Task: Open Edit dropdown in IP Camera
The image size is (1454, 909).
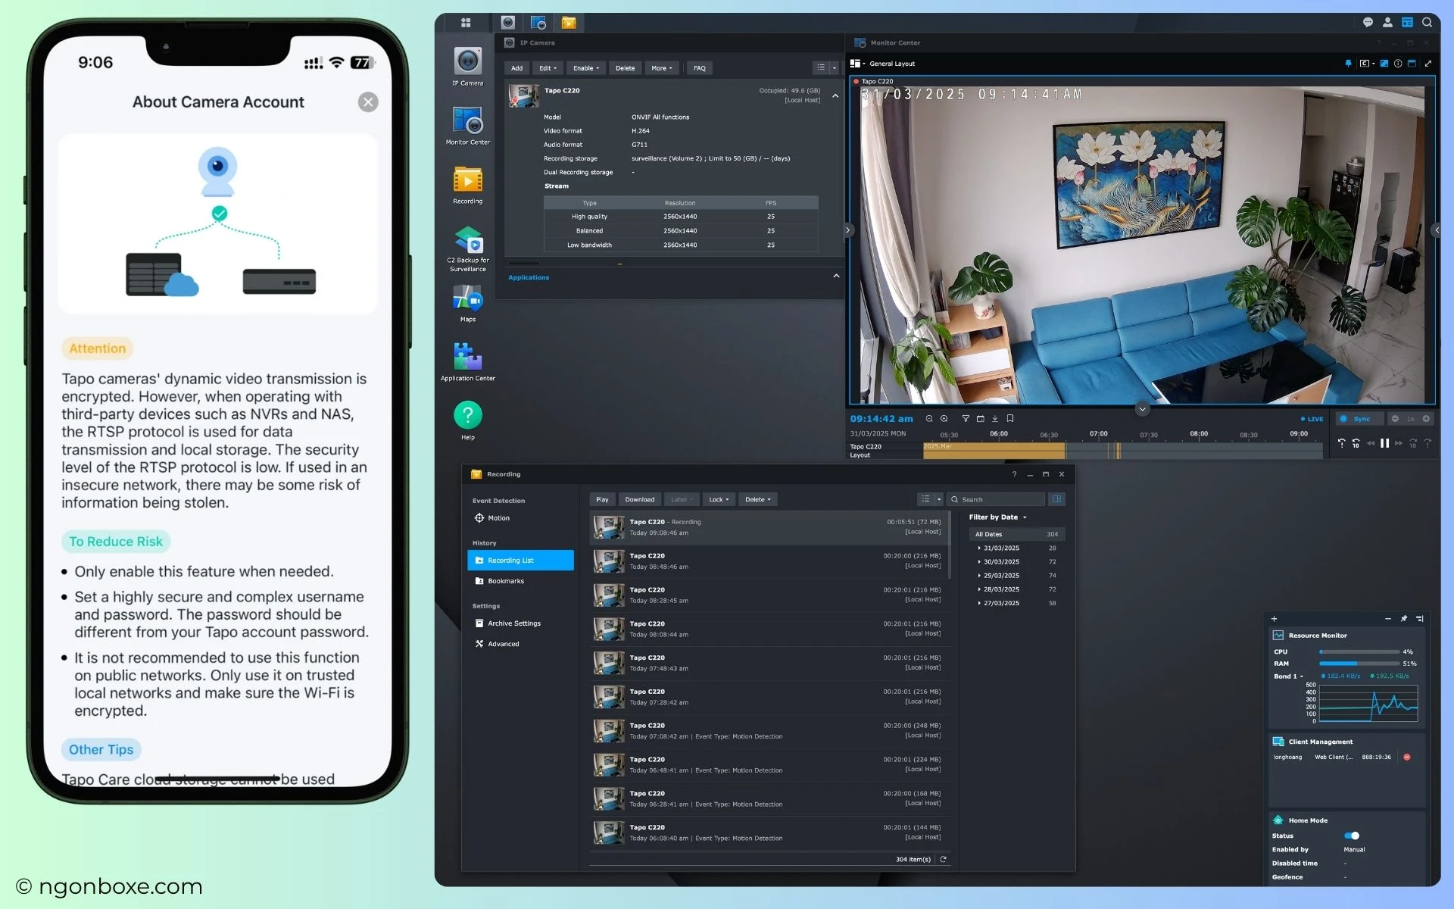Action: [548, 68]
